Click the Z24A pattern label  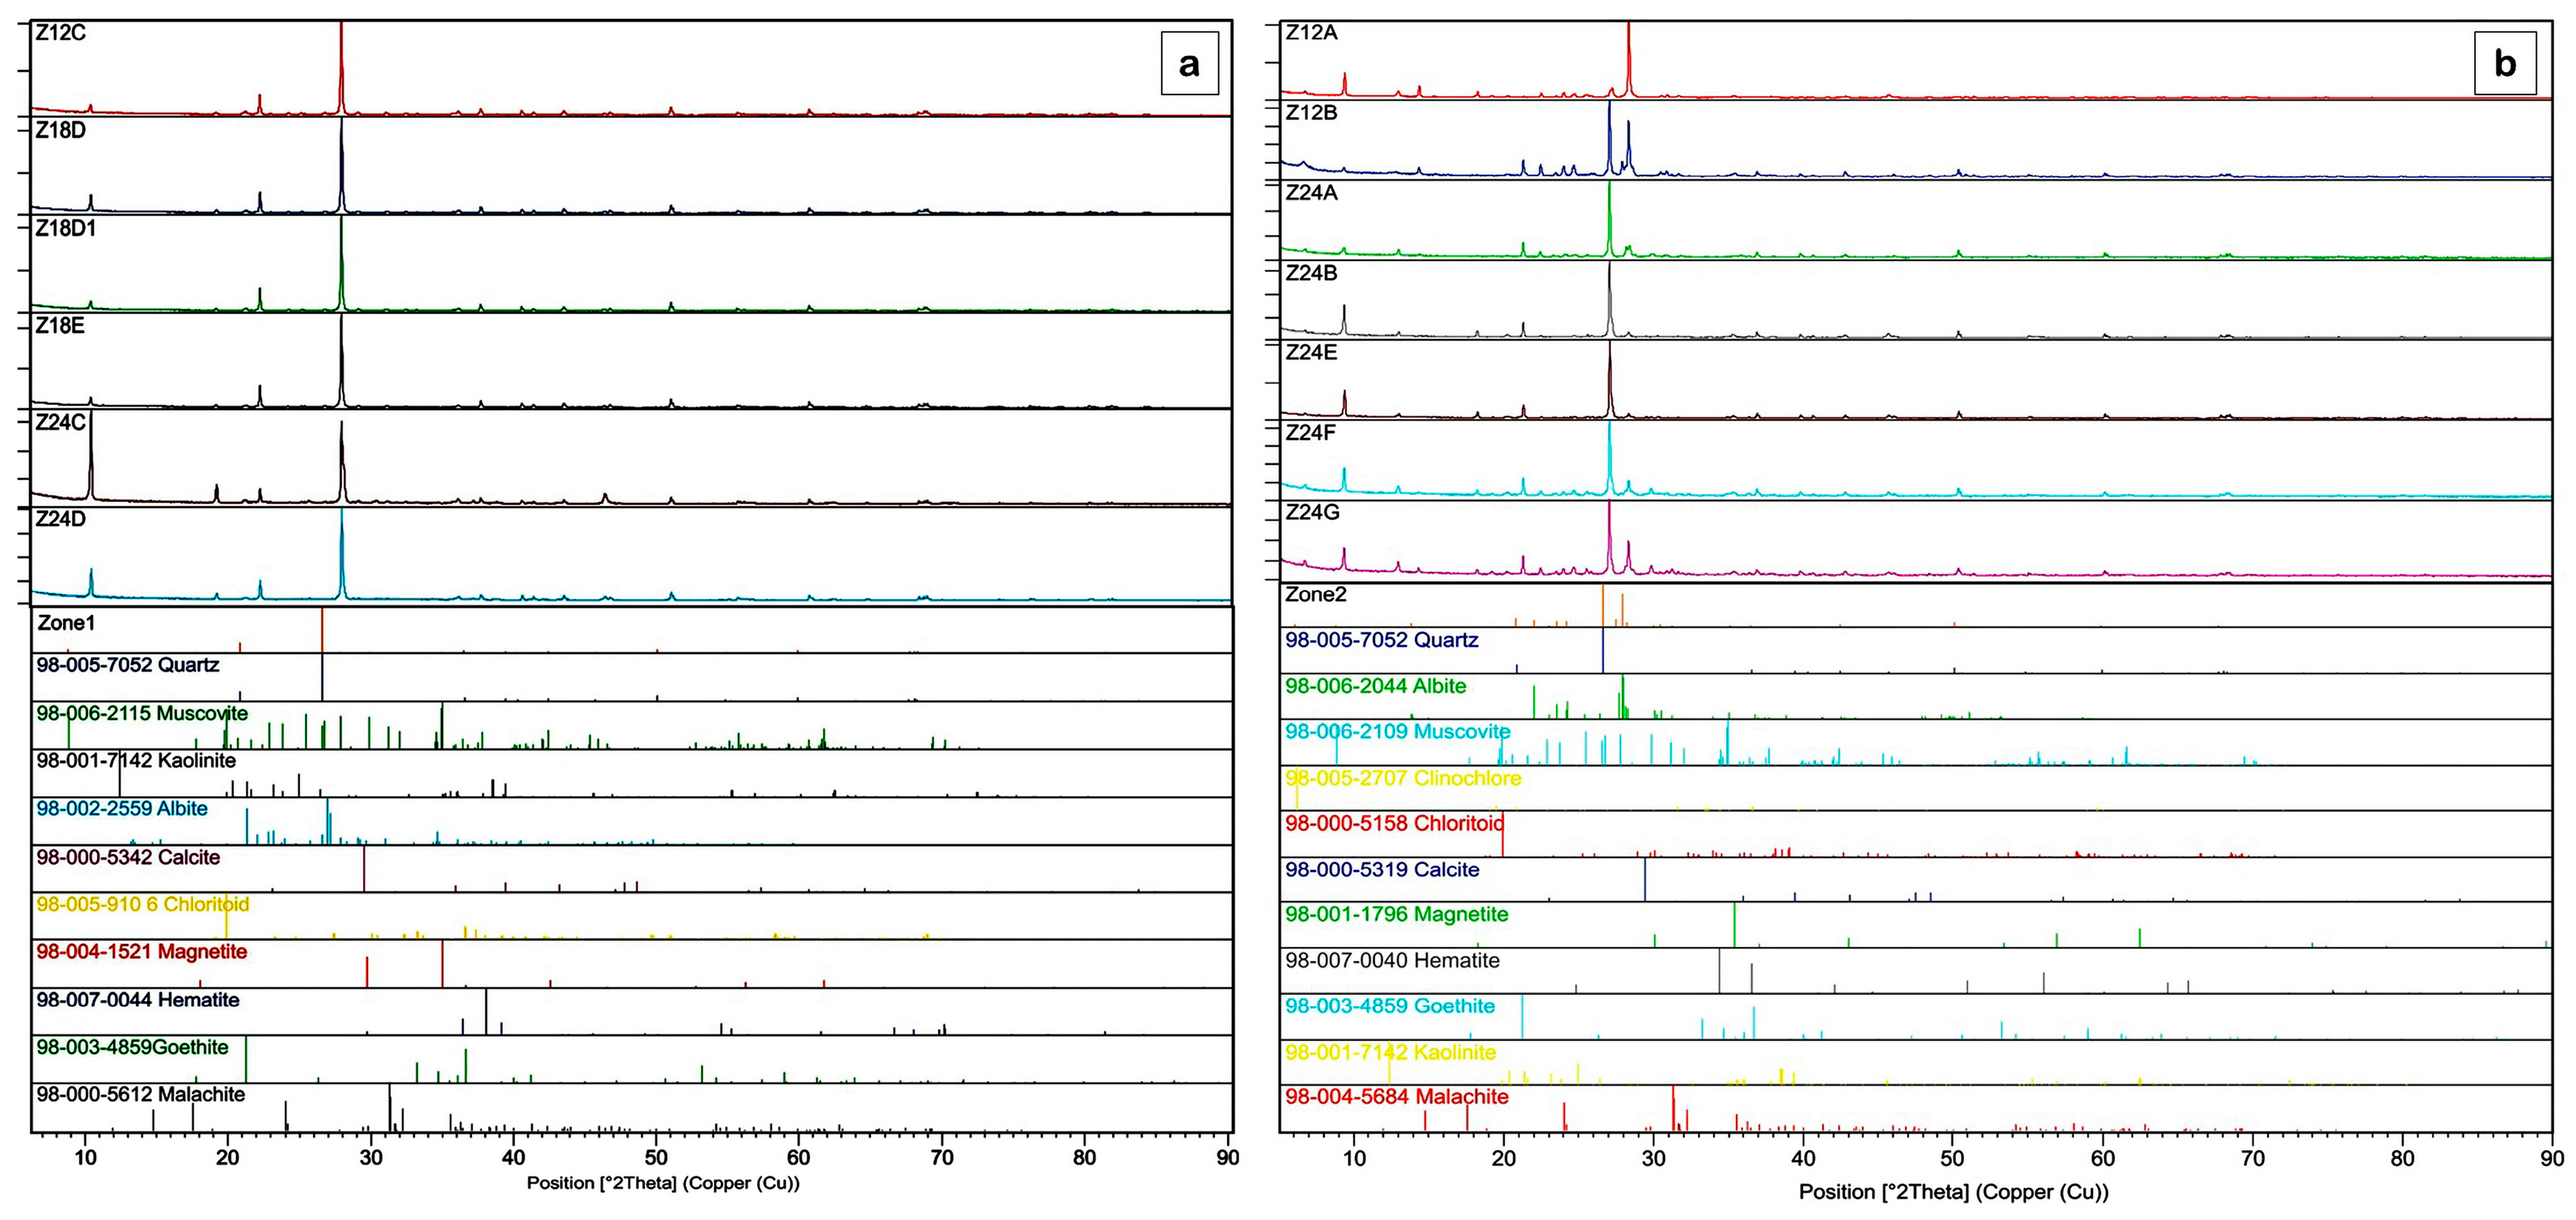coord(1311,192)
